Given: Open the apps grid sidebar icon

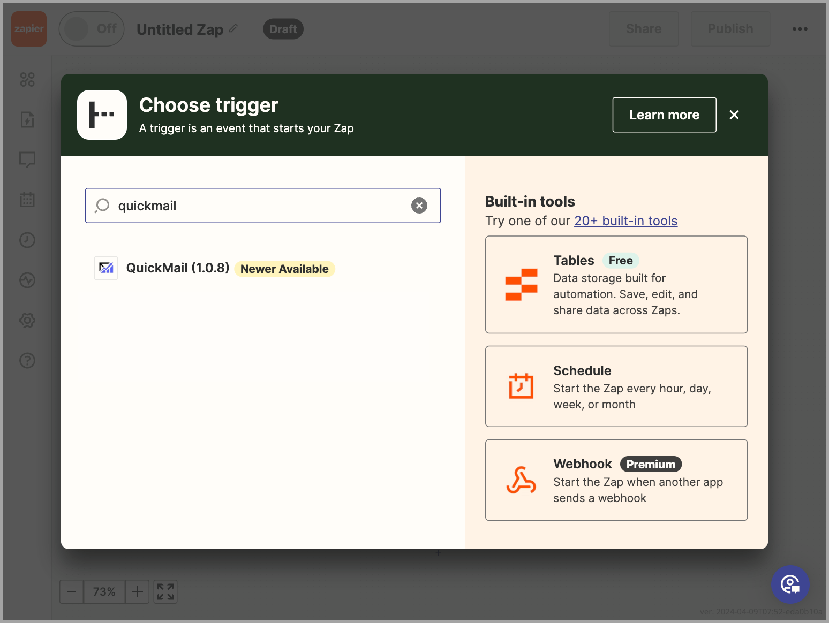Looking at the screenshot, I should pos(27,80).
